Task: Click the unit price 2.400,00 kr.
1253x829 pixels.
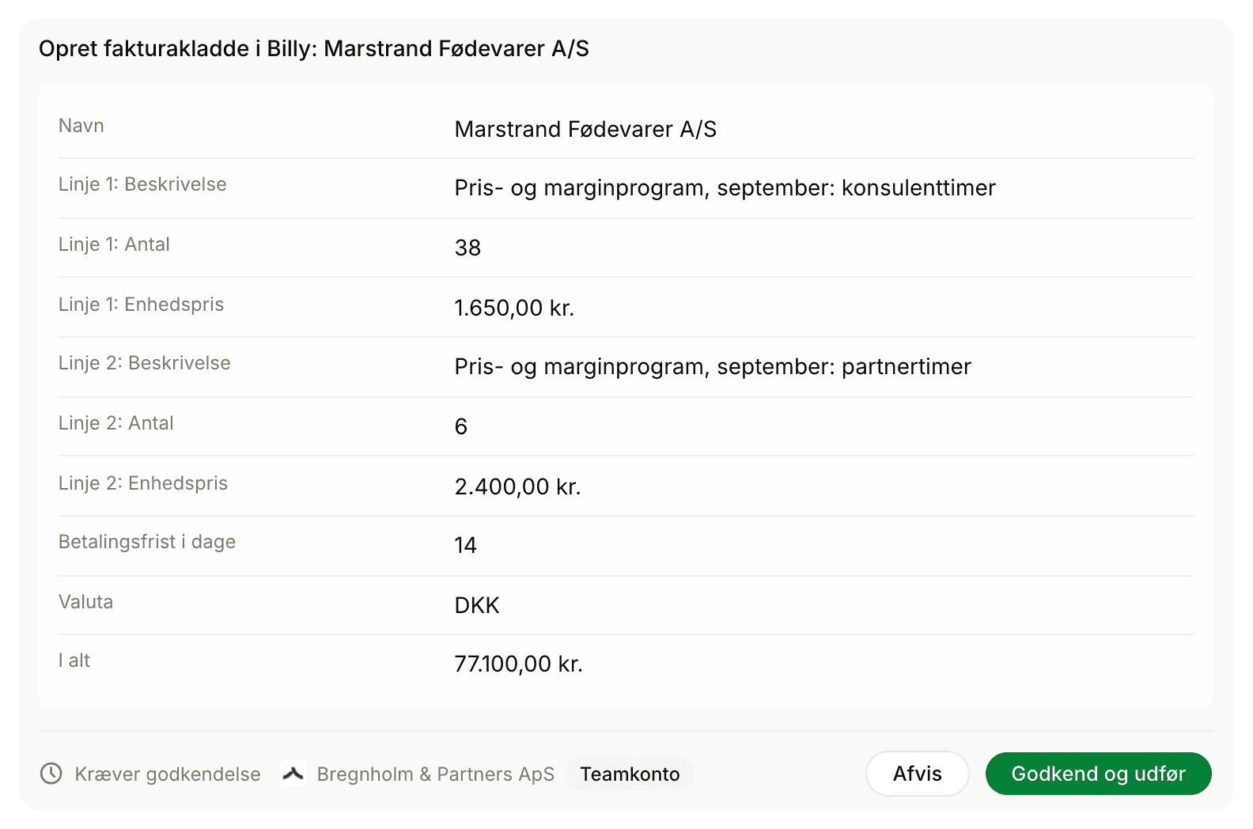Action: (x=517, y=486)
